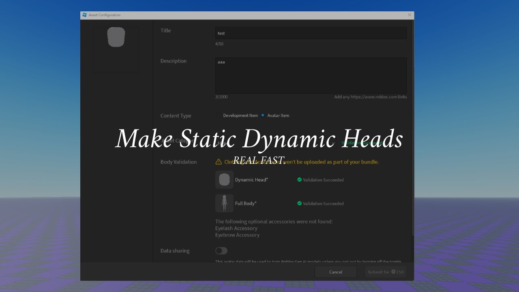Click the "Data sharing" label
This screenshot has width=519, height=292.
click(175, 251)
